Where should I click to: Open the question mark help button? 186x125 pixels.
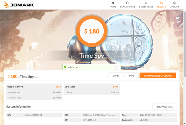118,67
